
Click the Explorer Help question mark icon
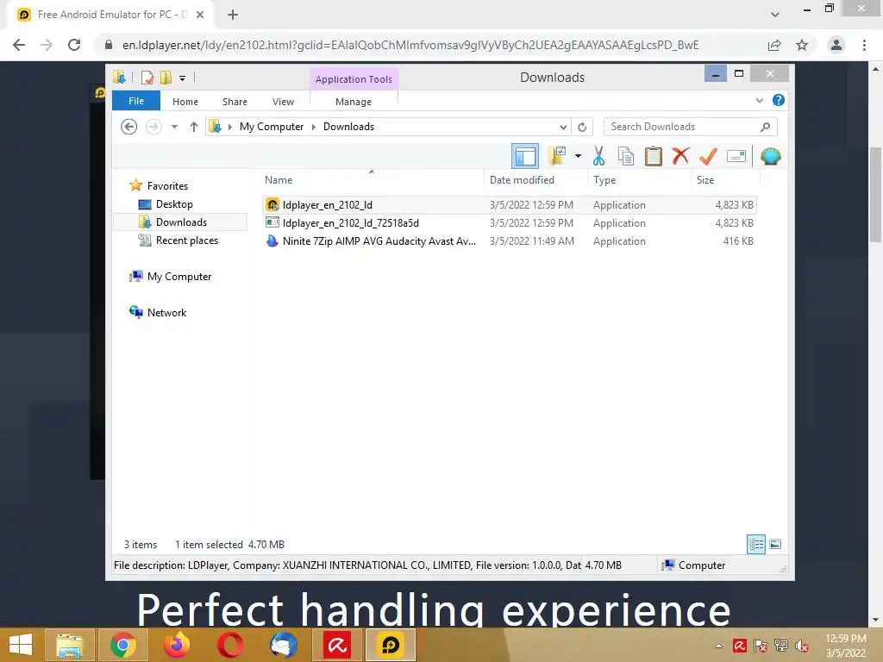click(779, 100)
